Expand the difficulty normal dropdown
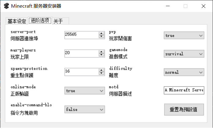The image size is (213, 129). pyautogui.click(x=184, y=72)
